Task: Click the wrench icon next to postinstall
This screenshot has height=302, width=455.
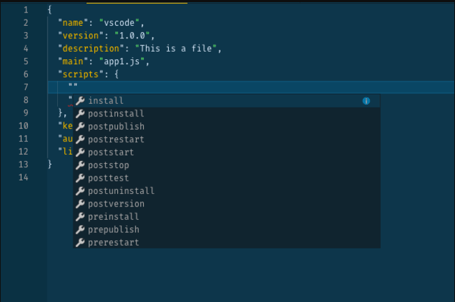Action: click(80, 114)
